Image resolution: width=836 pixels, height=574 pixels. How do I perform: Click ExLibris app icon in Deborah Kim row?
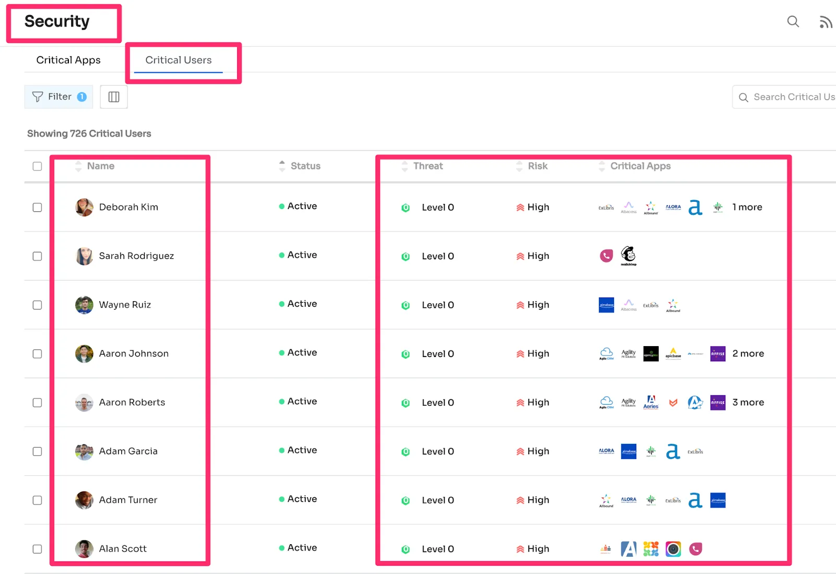[x=606, y=208]
